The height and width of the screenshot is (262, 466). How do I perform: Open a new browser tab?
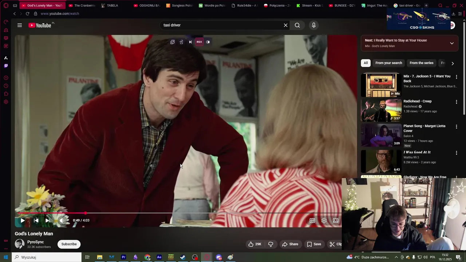coord(426,5)
